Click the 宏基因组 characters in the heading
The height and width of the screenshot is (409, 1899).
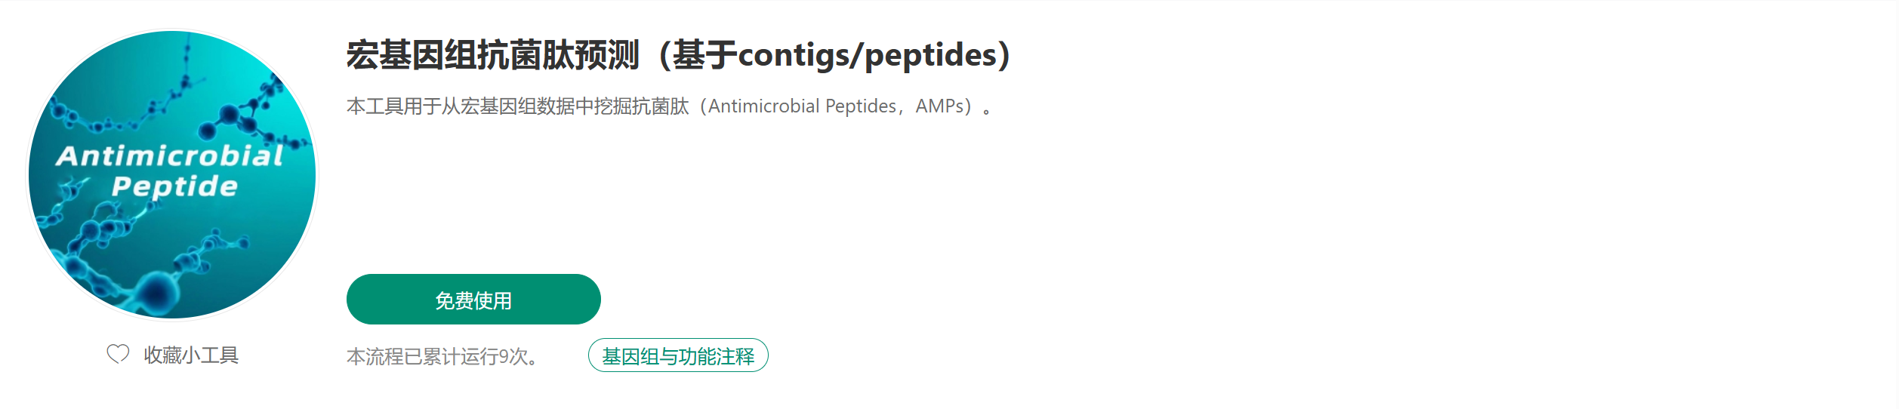(x=414, y=55)
